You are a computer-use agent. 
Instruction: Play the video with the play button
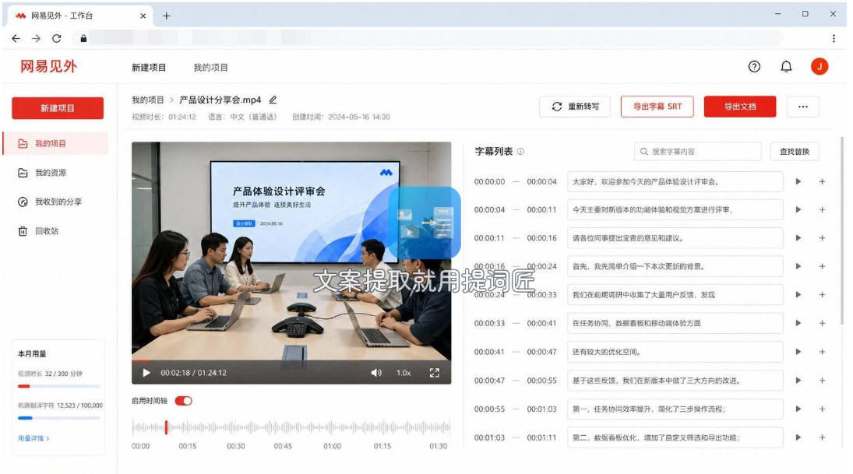(146, 373)
